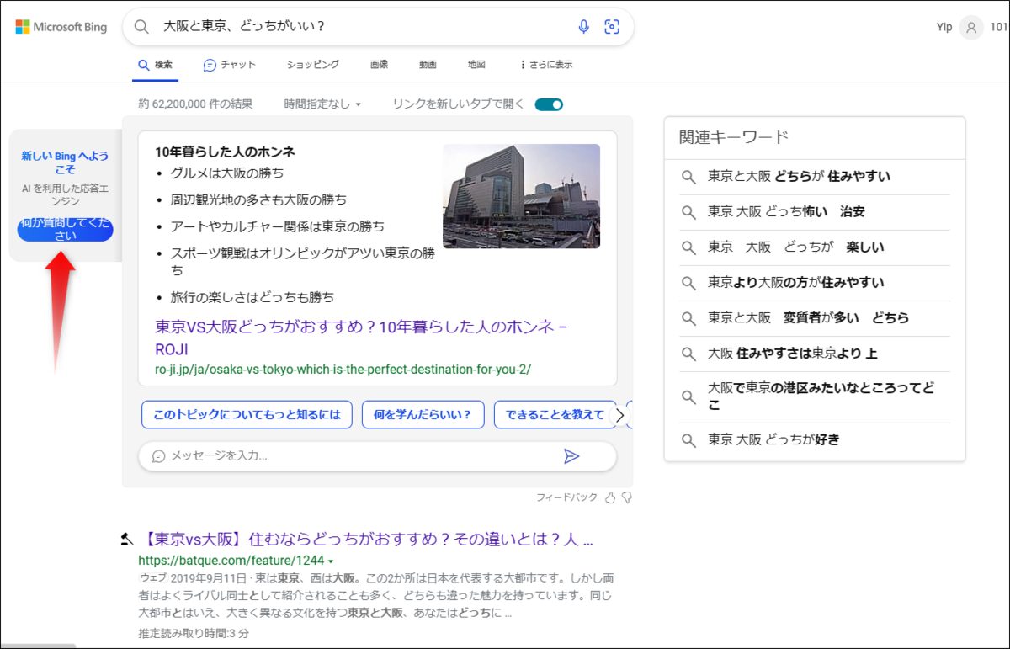The height and width of the screenshot is (649, 1010).
Task: Click the 101 rewards points
Action: point(999,27)
